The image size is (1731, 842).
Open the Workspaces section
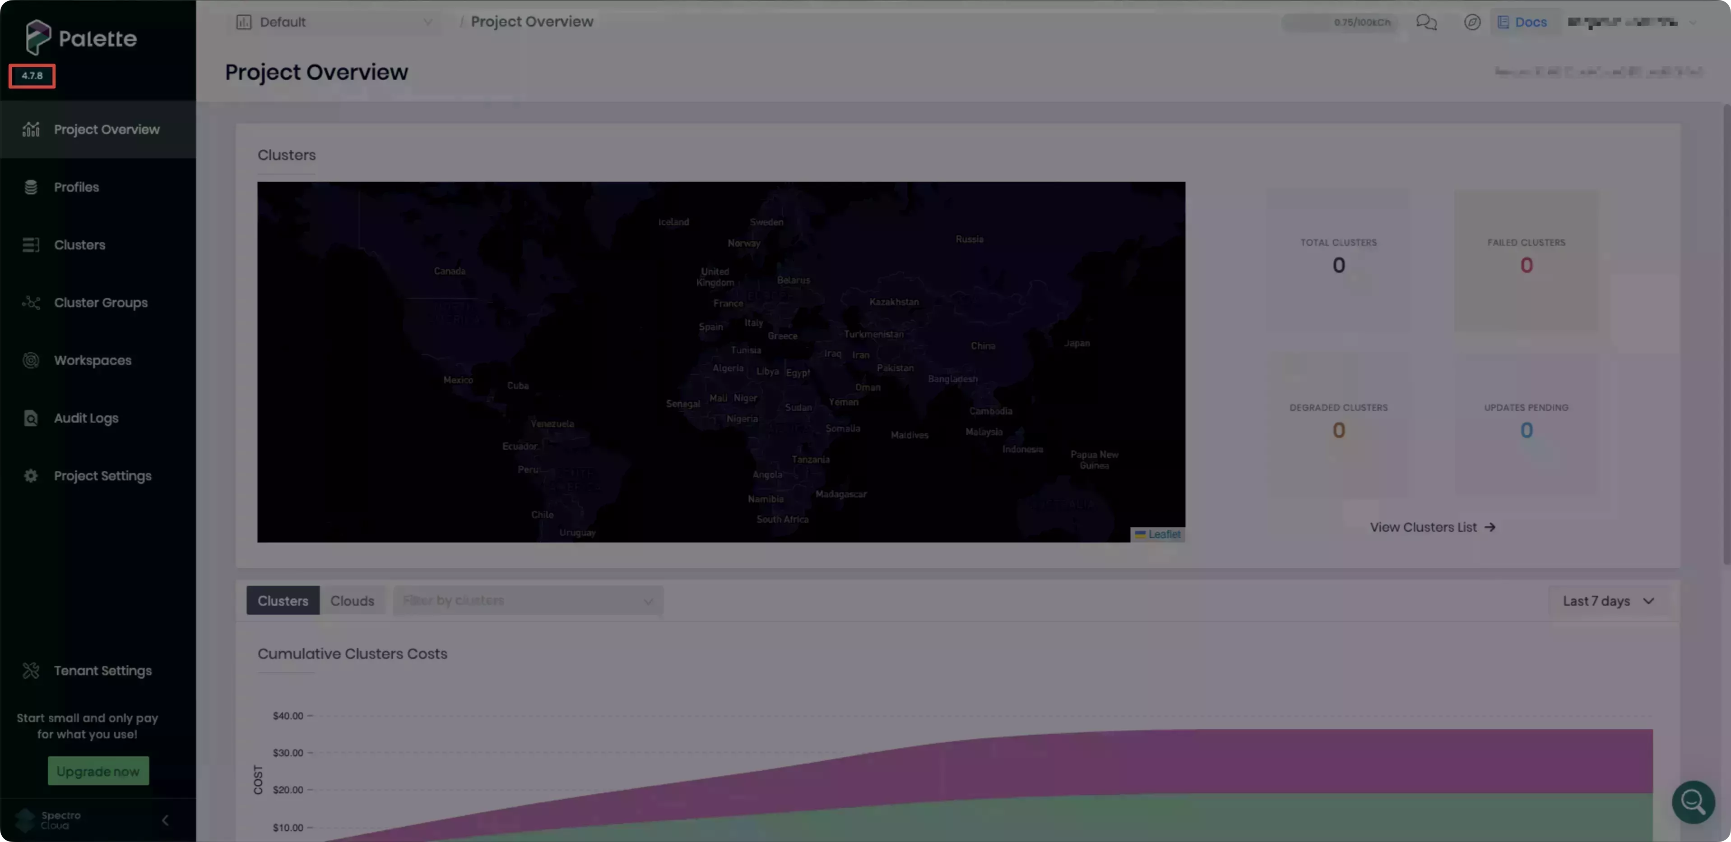92,360
